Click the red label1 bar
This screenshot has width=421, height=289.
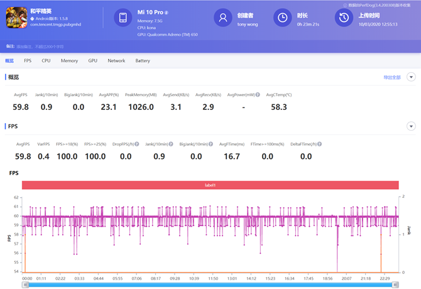point(210,185)
